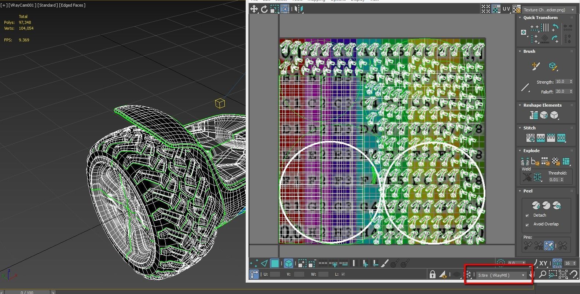Click the first Stitch icon
The height and width of the screenshot is (294, 580).
531,138
